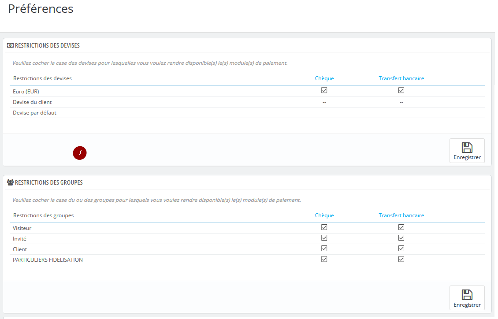498x319 pixels.
Task: Open Transfert bancaire link in currency table
Action: click(401, 78)
